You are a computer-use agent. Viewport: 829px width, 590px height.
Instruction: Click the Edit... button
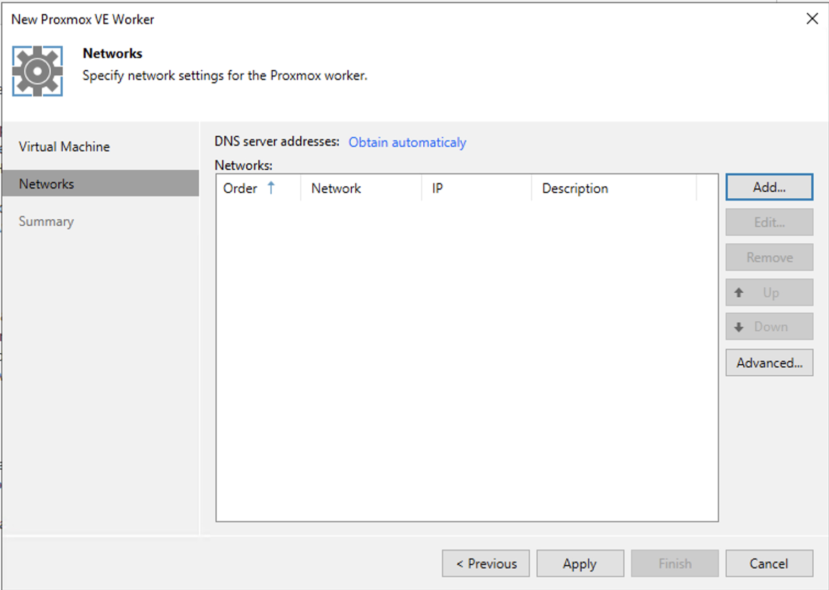point(769,222)
